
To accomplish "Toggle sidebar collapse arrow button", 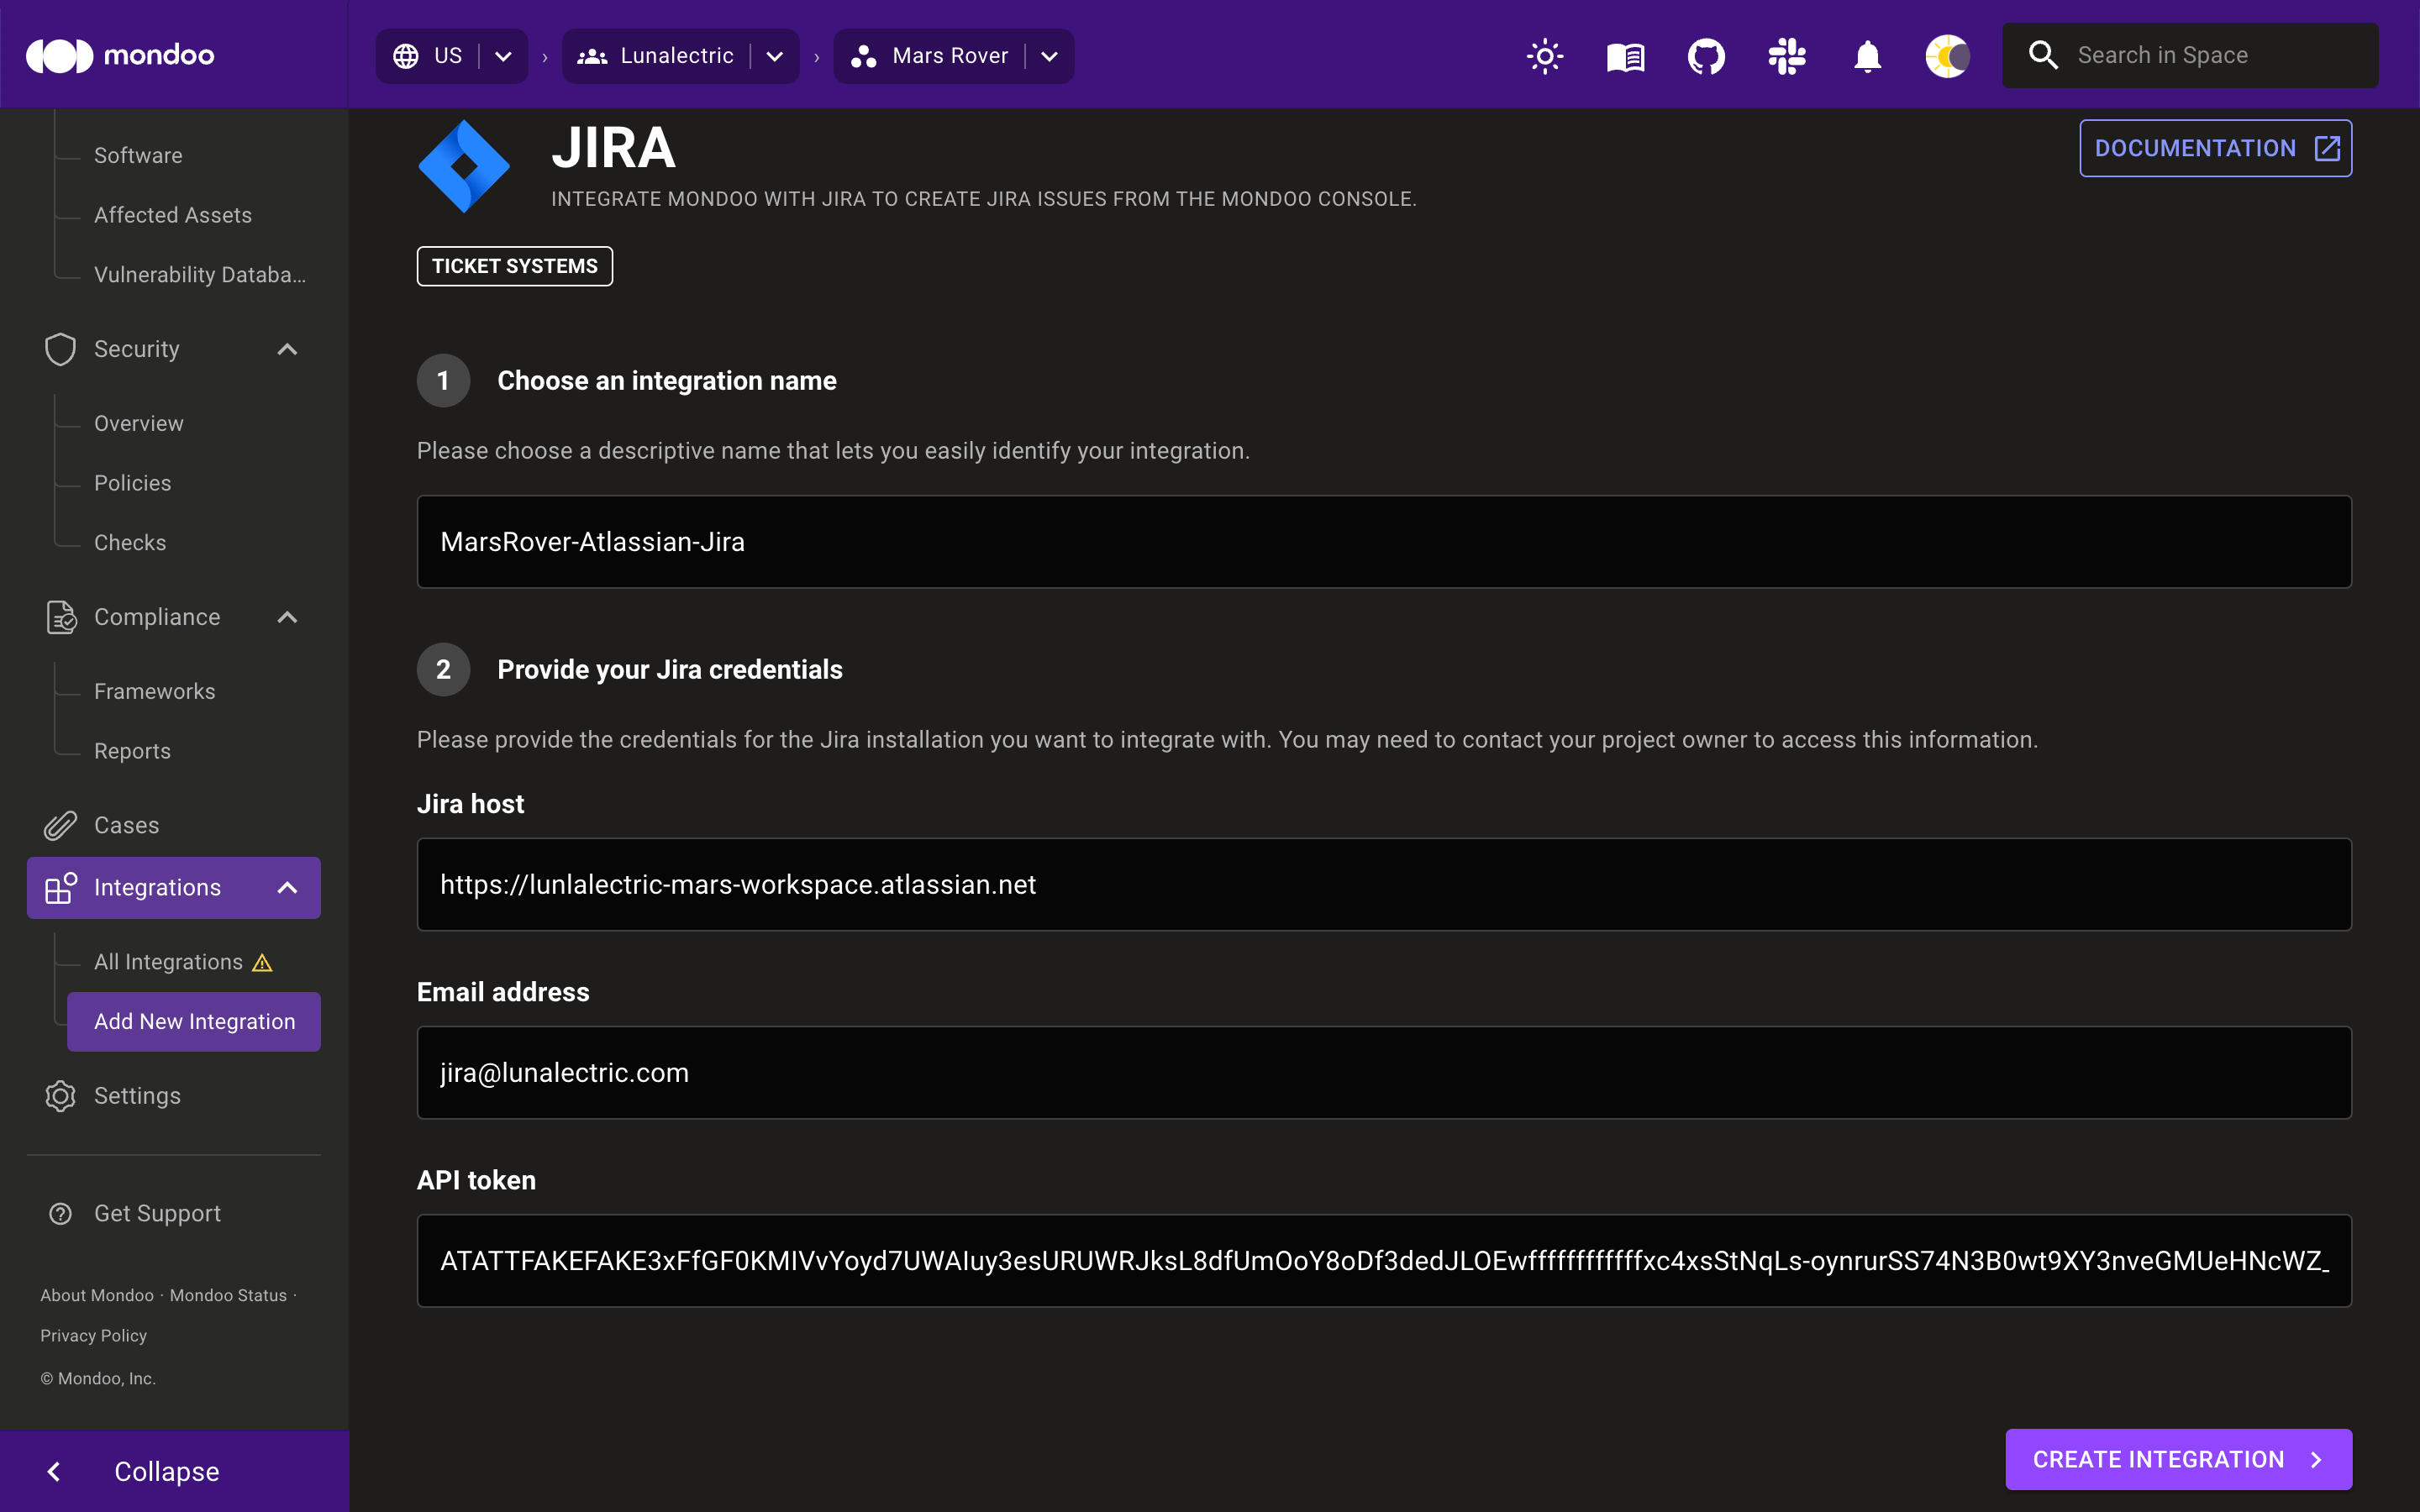I will click(52, 1472).
